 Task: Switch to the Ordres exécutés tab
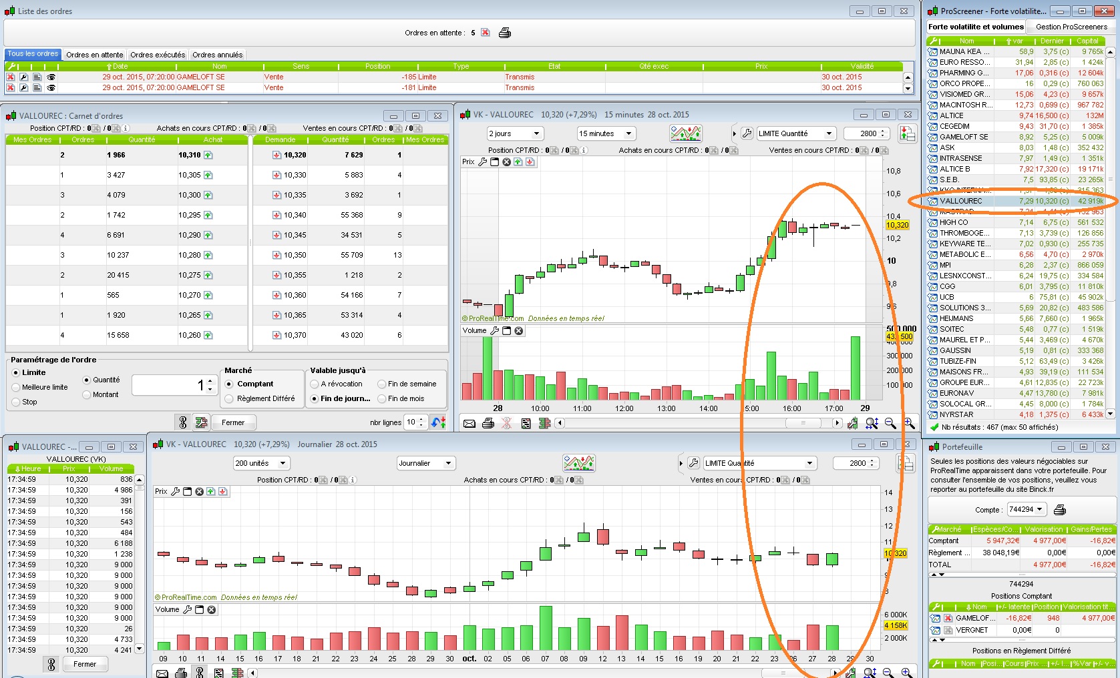158,55
